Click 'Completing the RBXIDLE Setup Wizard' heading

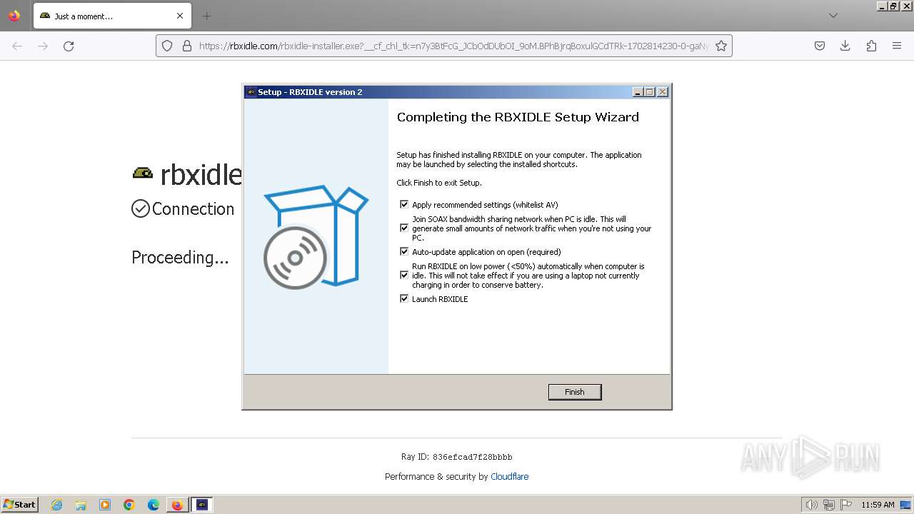(518, 117)
